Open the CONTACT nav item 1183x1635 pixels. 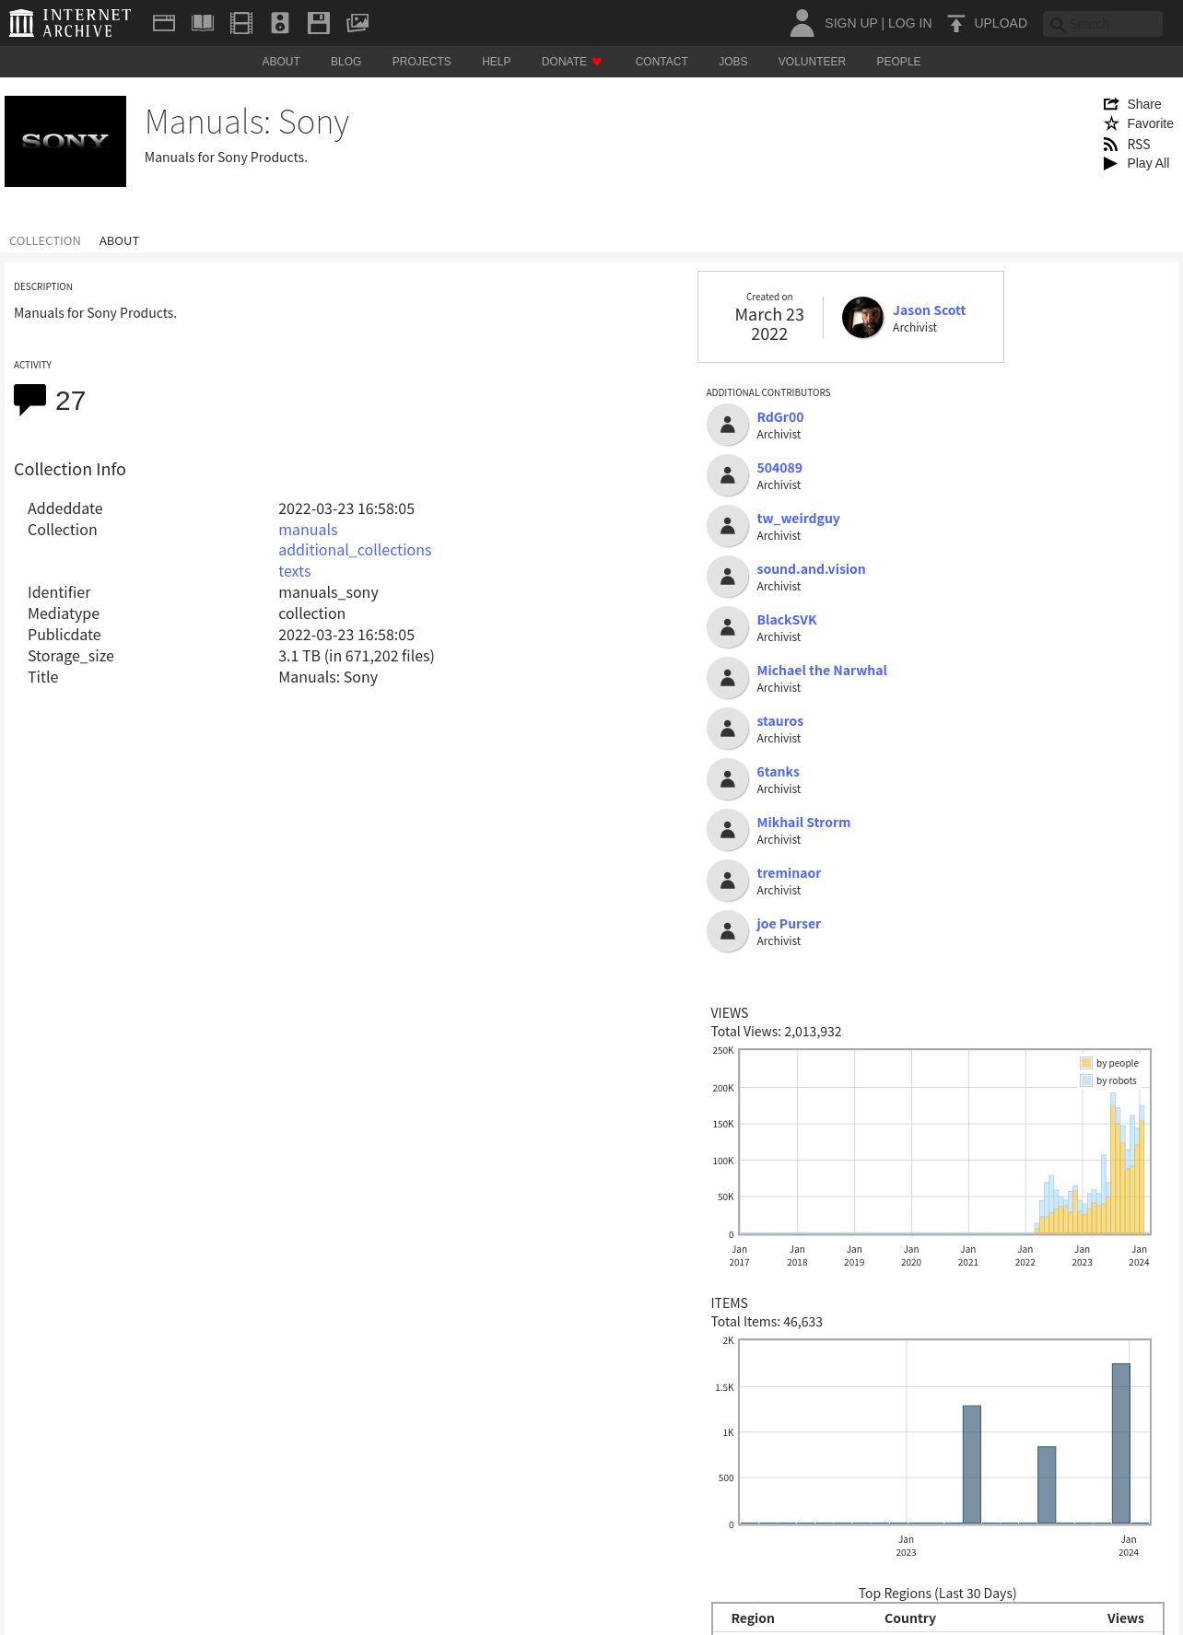tap(662, 62)
